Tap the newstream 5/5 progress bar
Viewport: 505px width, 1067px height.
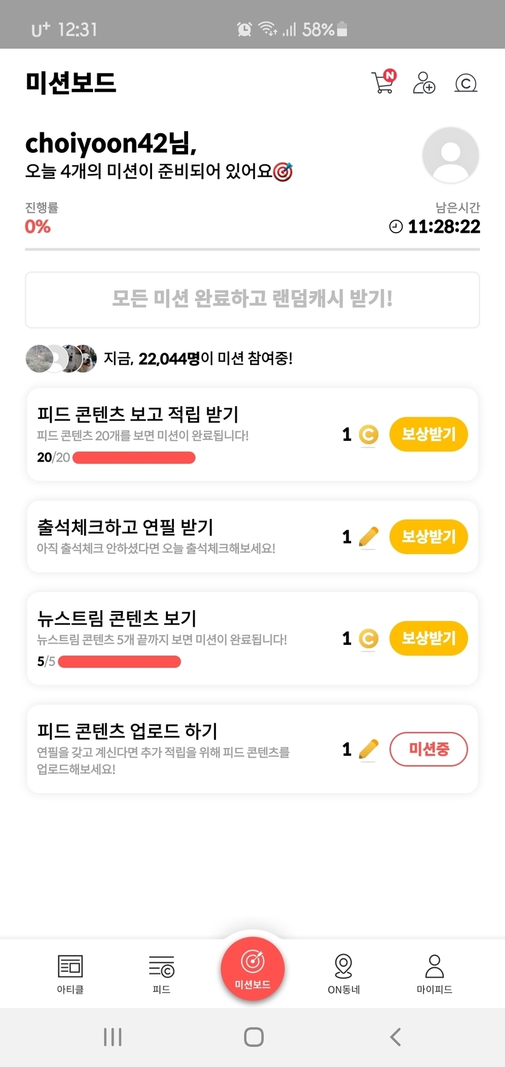(x=119, y=661)
